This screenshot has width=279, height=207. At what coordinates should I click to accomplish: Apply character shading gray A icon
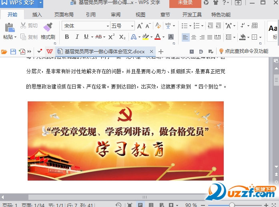171,37
